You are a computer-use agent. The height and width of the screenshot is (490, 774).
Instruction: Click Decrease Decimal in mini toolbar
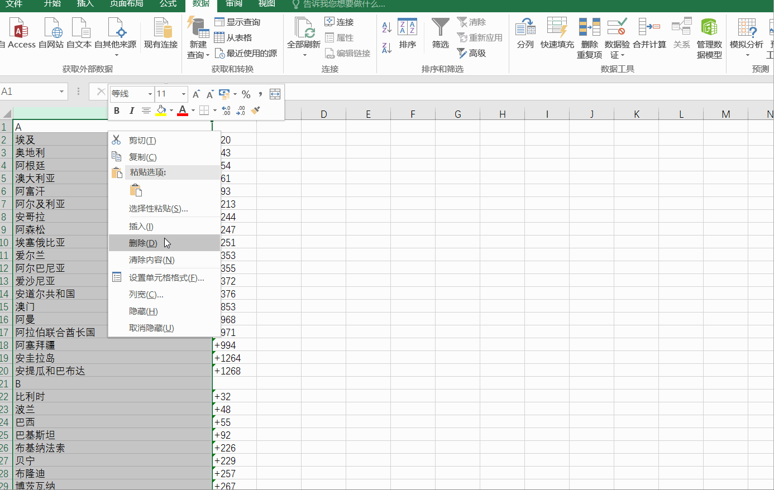pyautogui.click(x=241, y=111)
